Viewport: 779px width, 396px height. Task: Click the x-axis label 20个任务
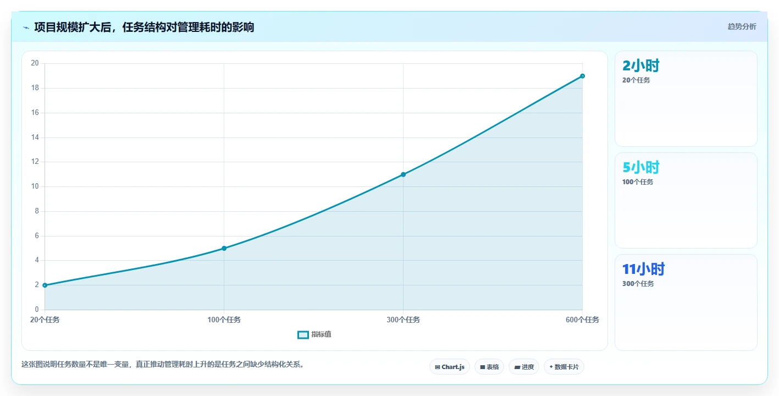tap(45, 320)
